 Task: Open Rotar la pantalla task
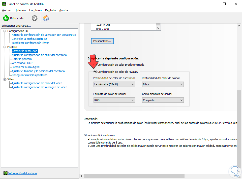pos(22,59)
